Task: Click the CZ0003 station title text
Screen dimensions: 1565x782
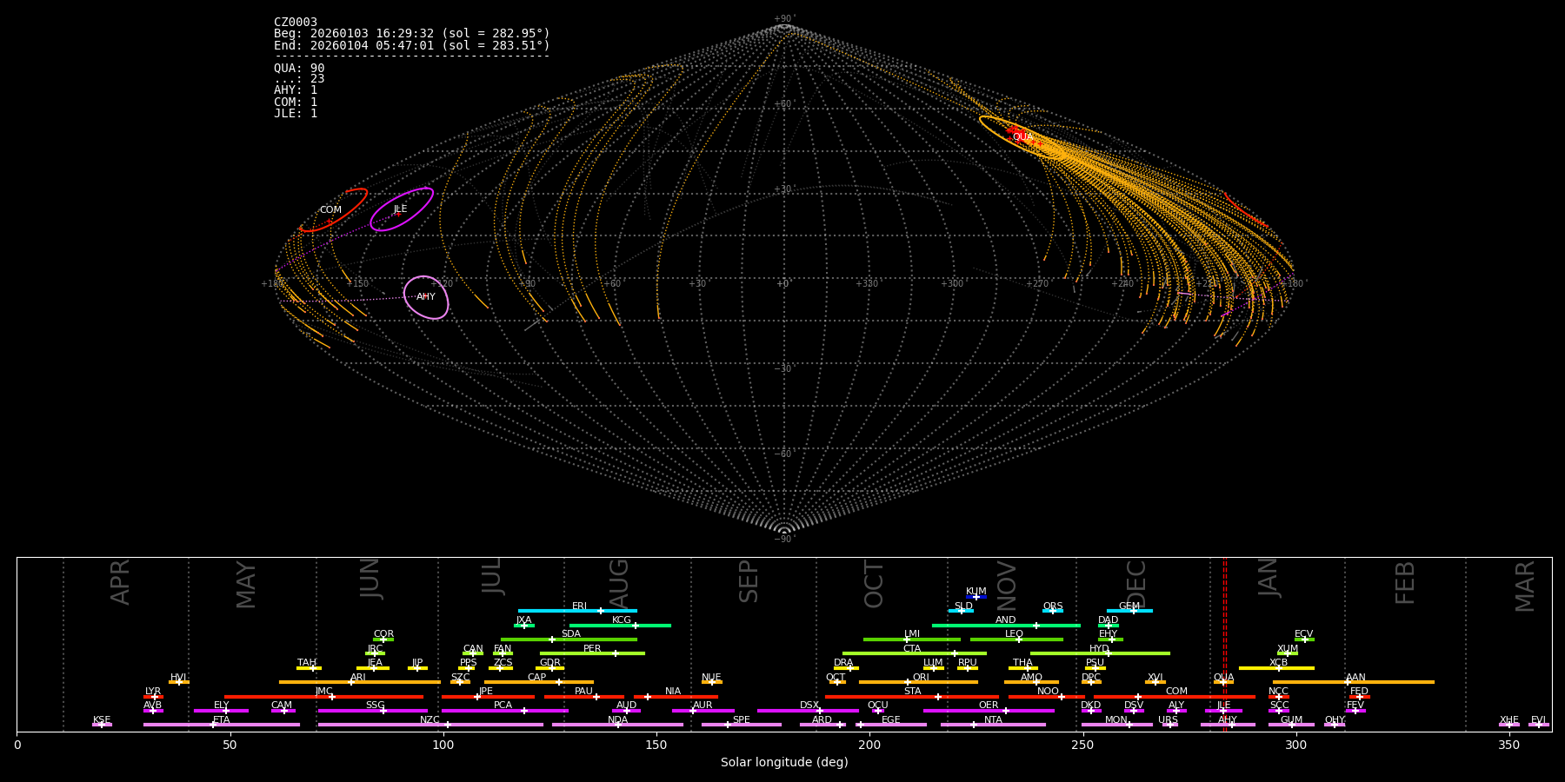Action: [x=296, y=23]
